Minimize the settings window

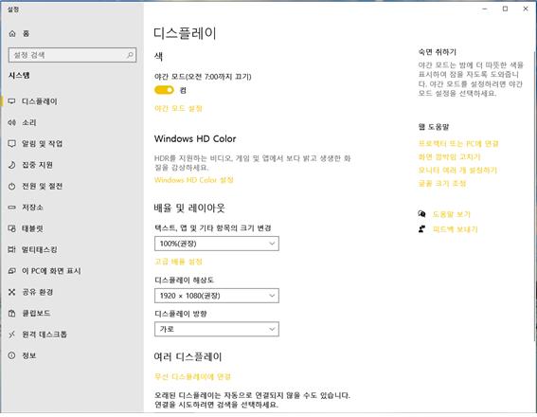click(485, 9)
